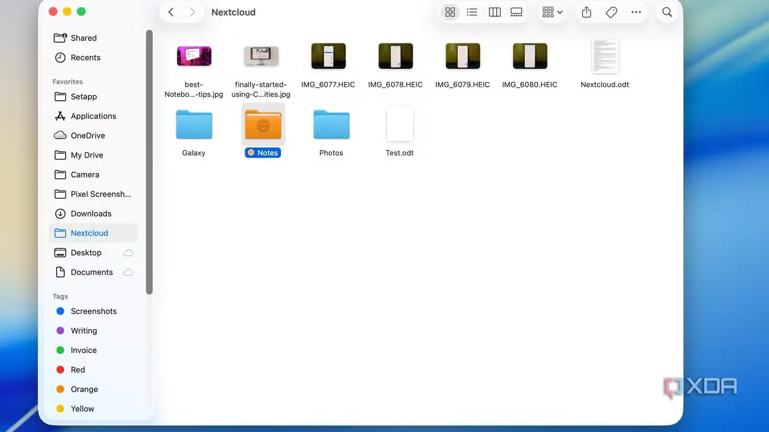Open Downloads in the sidebar

(x=91, y=213)
